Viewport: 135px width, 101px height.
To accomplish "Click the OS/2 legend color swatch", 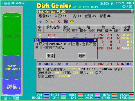I will pyautogui.click(x=131, y=95).
